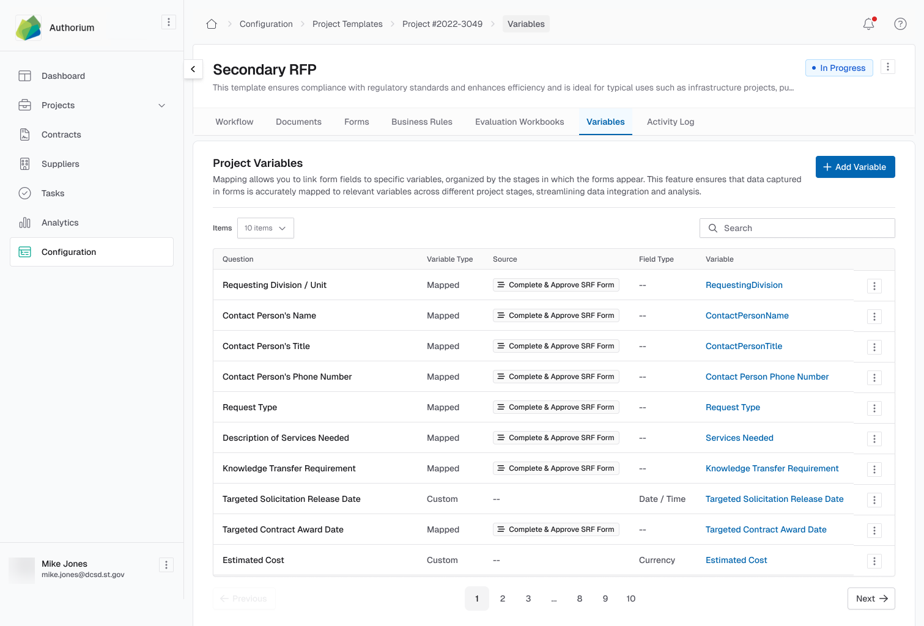The height and width of the screenshot is (626, 924).
Task: Click the help question mark icon
Action: pos(900,24)
